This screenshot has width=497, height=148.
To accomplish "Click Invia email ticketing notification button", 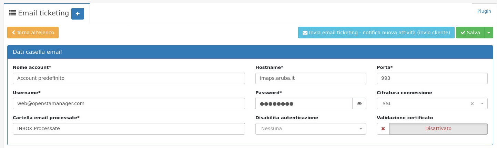I will [376, 33].
